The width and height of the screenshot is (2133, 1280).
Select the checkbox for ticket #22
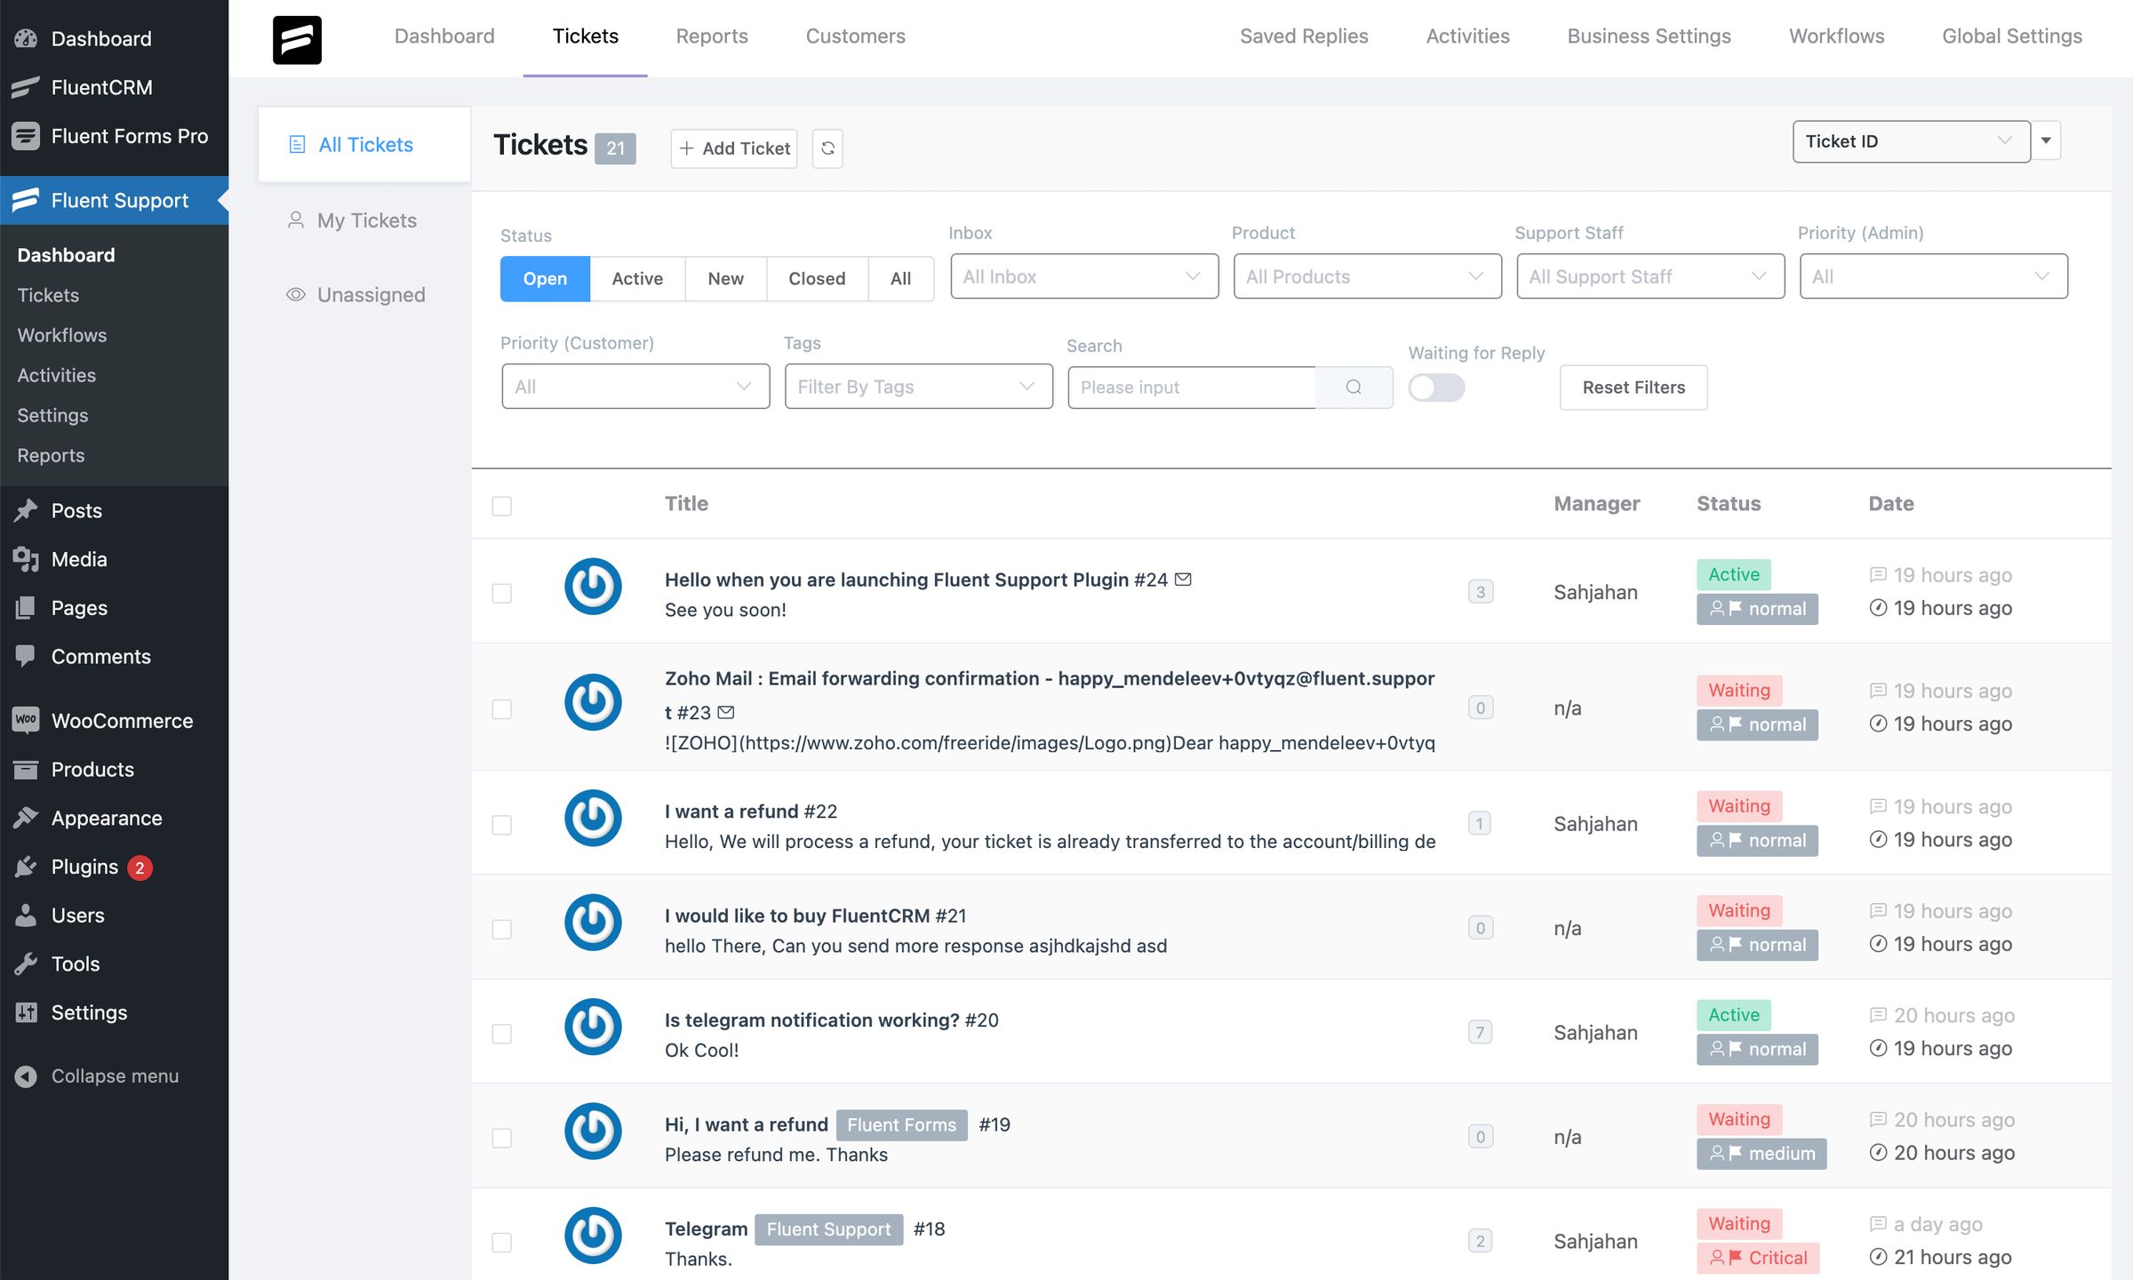click(501, 823)
